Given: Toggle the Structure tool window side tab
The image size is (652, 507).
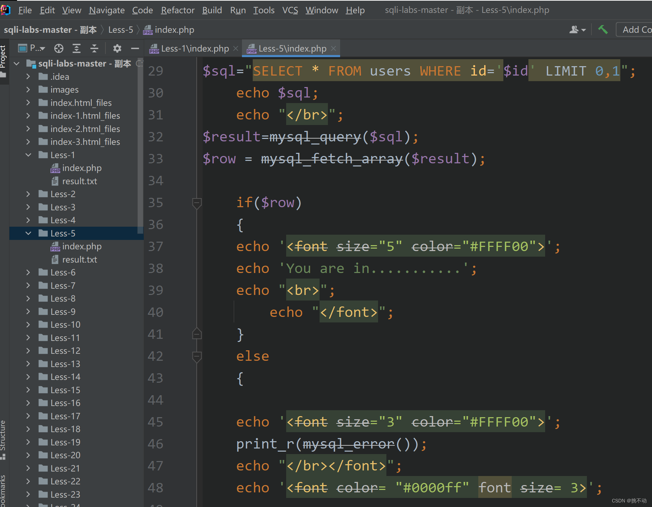Looking at the screenshot, I should [3, 440].
